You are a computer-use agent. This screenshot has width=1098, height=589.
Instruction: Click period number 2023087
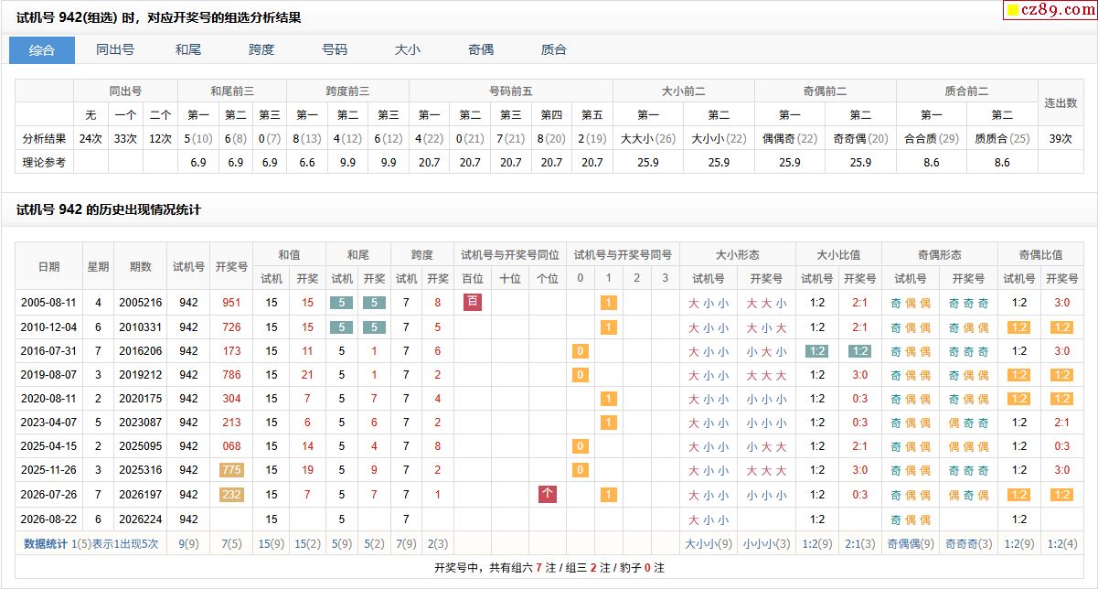pyautogui.click(x=141, y=423)
